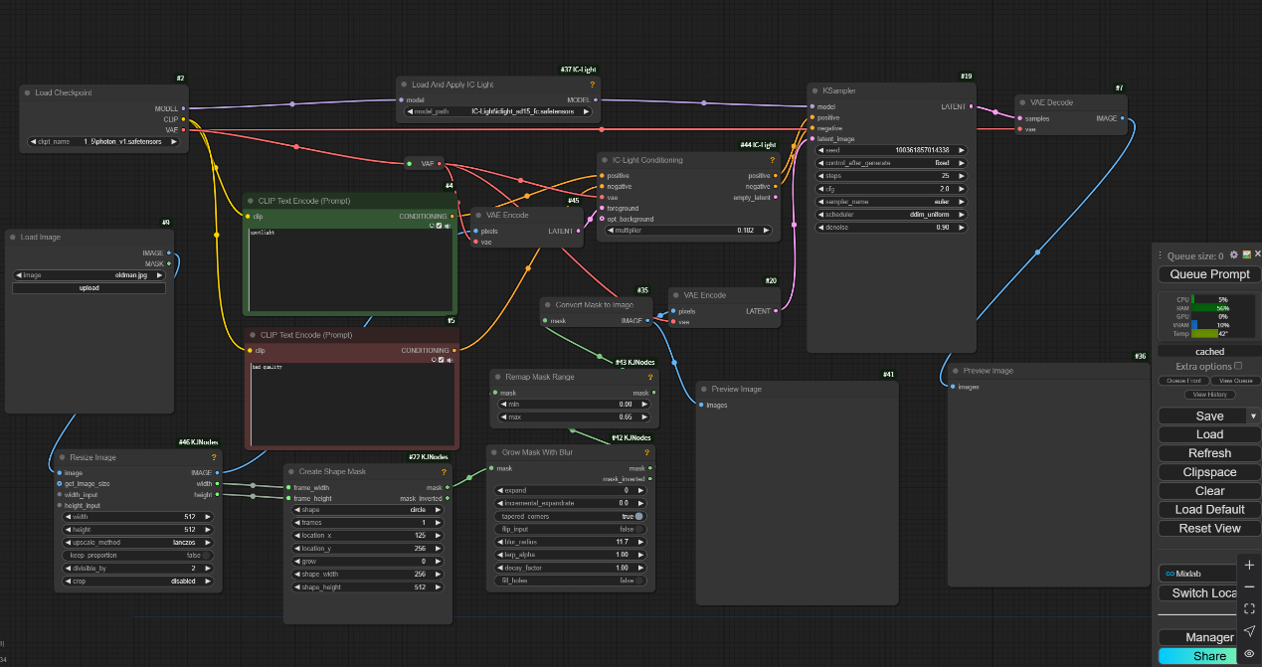Open the Manager button
This screenshot has height=667, width=1262.
pyautogui.click(x=1208, y=637)
